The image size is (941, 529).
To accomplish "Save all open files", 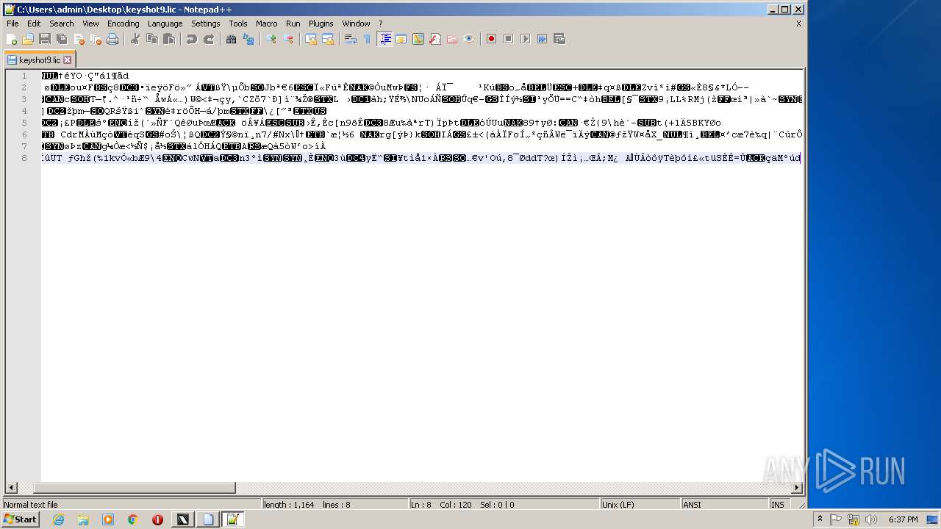I will tap(62, 39).
